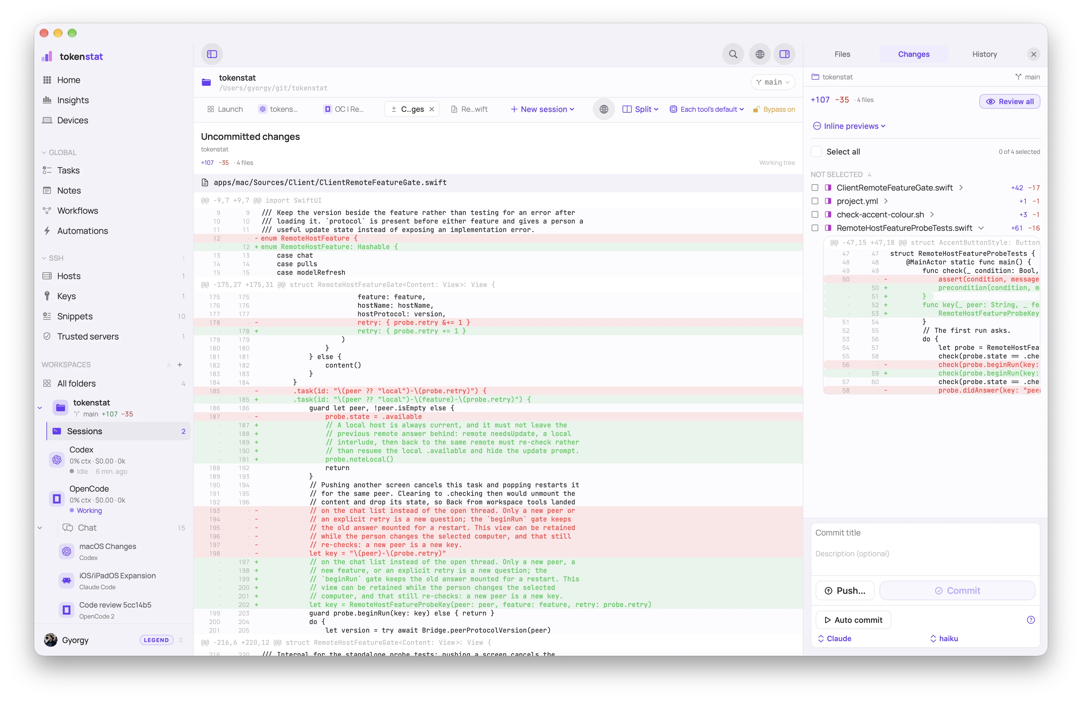
Task: Open the Inline previews dropdown
Action: click(x=849, y=126)
